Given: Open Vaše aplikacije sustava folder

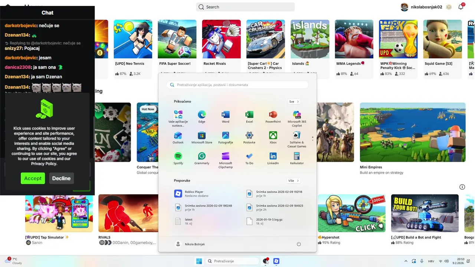Looking at the screenshot, I should point(178,119).
